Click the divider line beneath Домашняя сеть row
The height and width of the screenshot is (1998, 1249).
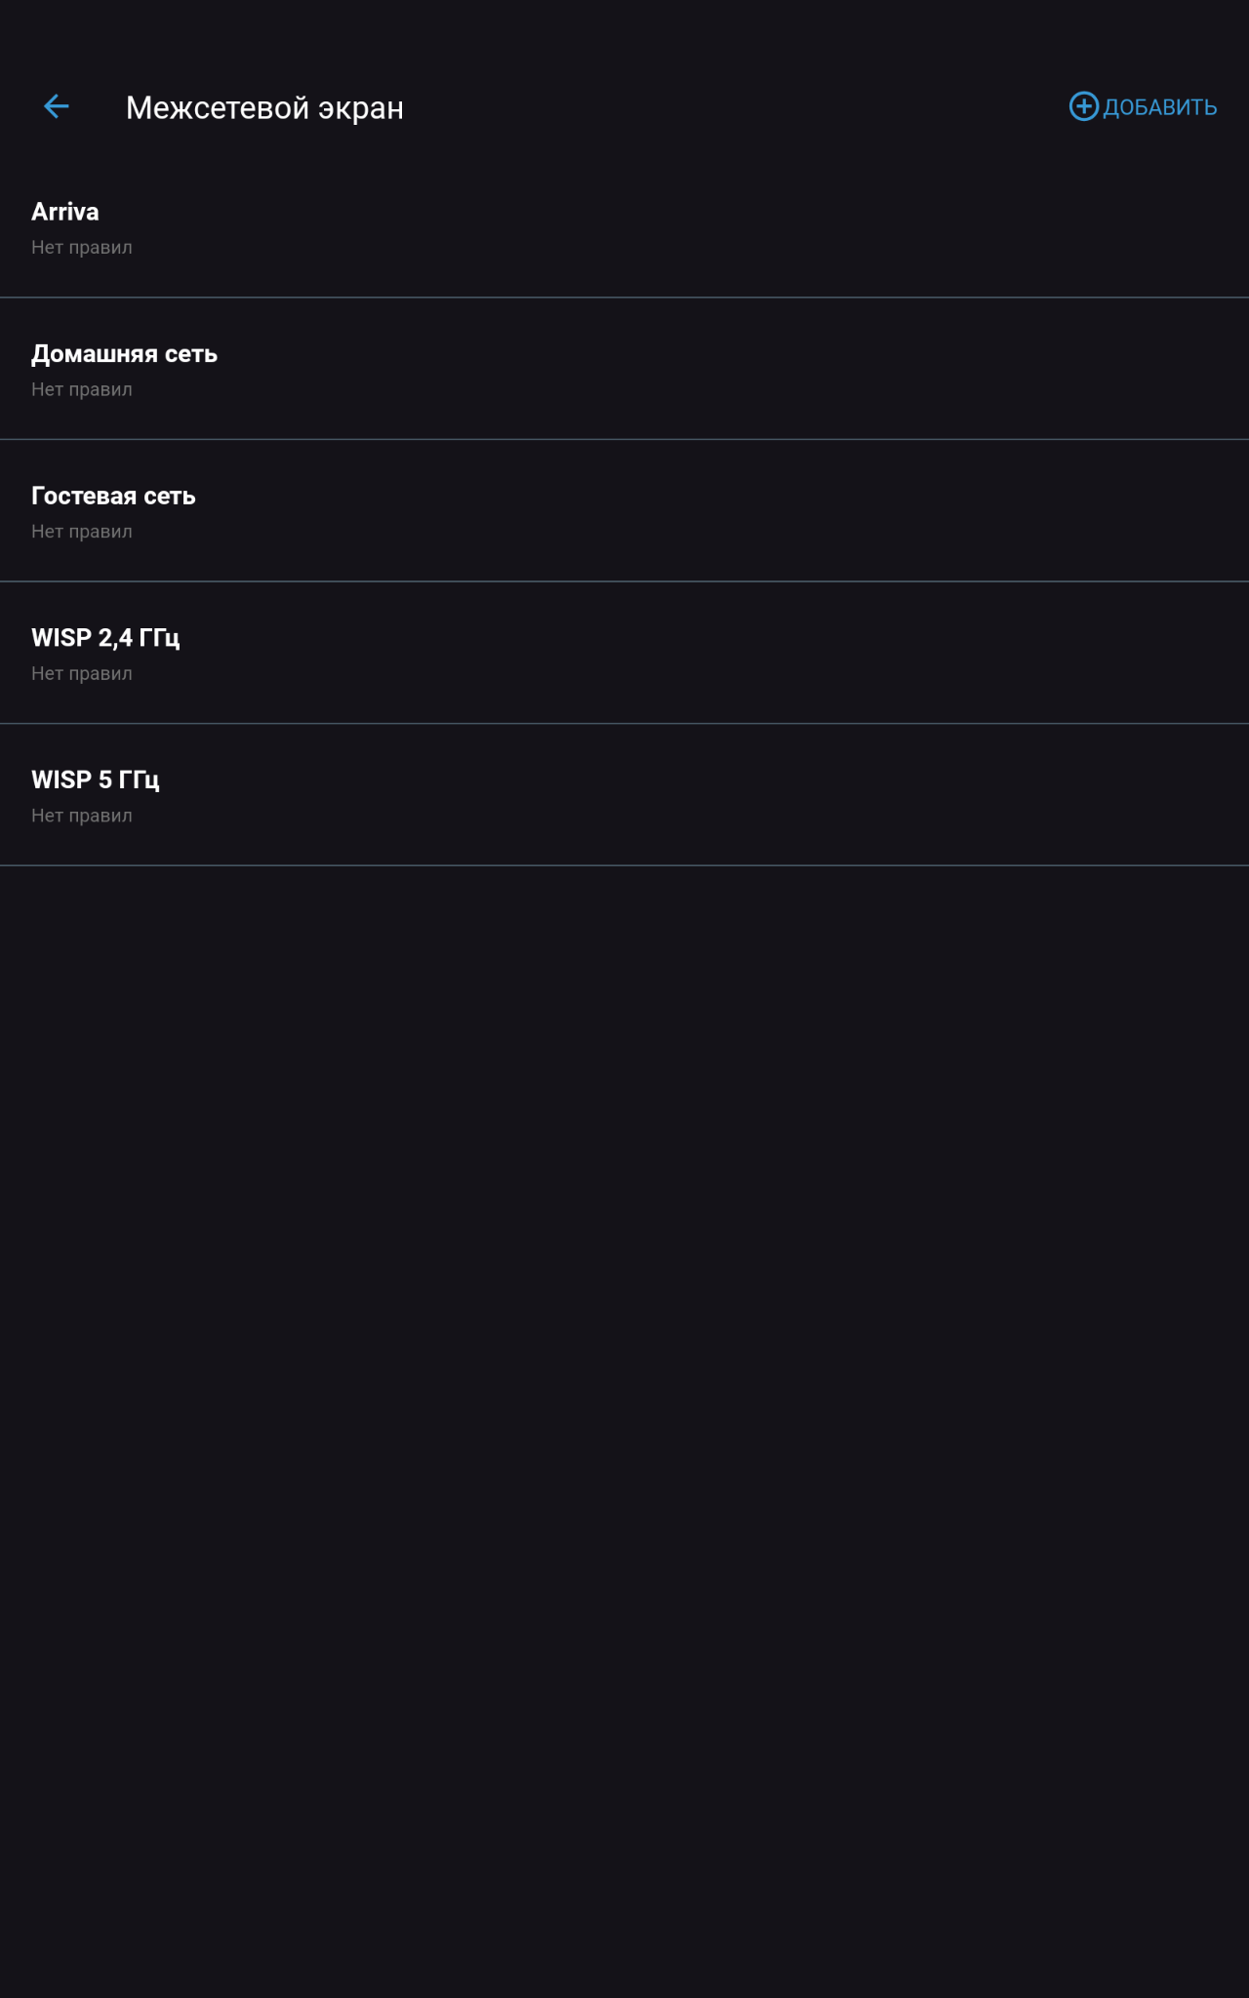point(624,439)
